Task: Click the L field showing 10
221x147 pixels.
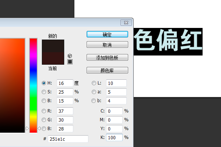Action: (116, 83)
